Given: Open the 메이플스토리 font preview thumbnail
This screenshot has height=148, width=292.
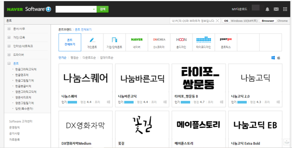Looking at the screenshot, I should (x=199, y=125).
